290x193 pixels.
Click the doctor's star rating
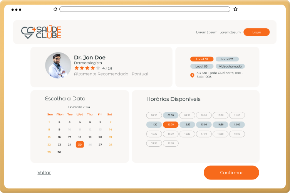[x=87, y=68]
